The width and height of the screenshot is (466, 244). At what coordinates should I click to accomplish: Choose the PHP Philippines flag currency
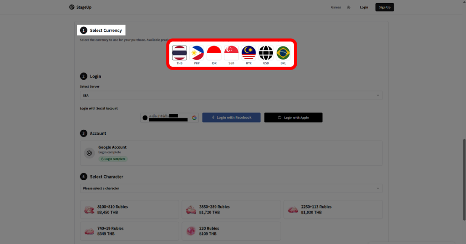tap(197, 53)
